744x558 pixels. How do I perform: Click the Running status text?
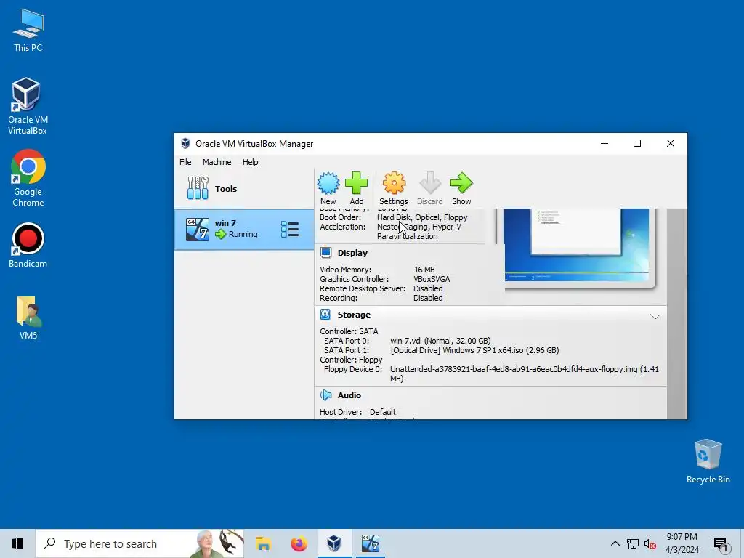click(243, 234)
